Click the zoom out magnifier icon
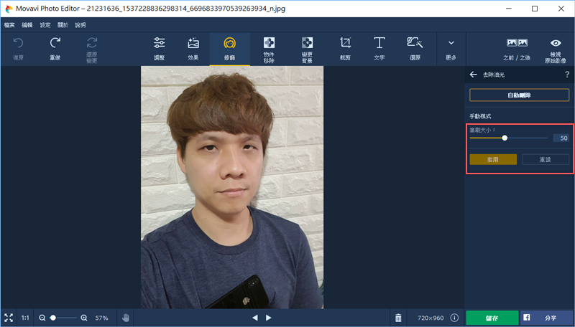The width and height of the screenshot is (575, 327). pos(42,318)
